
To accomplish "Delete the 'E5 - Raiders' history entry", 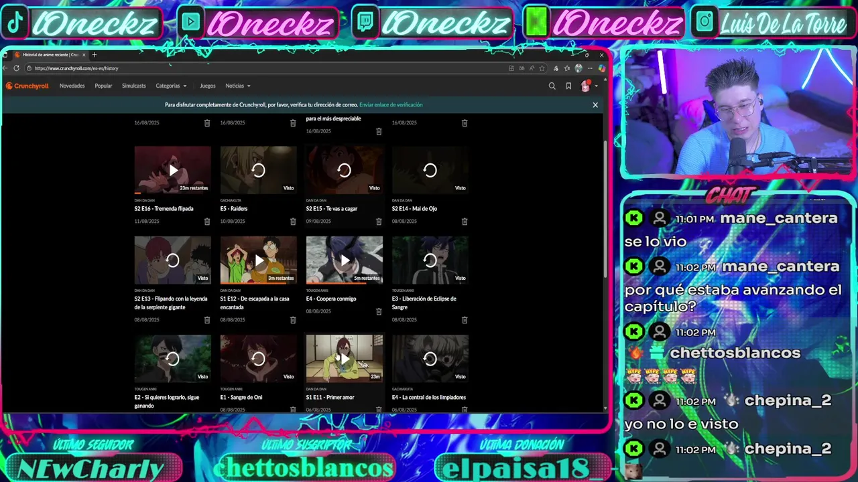I will [293, 222].
